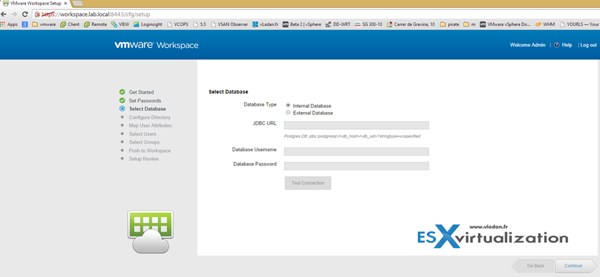
Task: Open the SG 300-10 bookmark
Action: coord(369,24)
